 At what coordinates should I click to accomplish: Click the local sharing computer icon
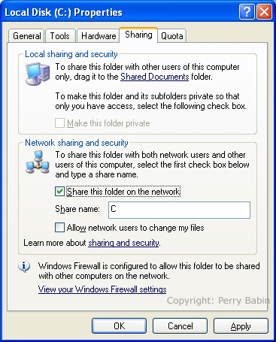[x=38, y=74]
